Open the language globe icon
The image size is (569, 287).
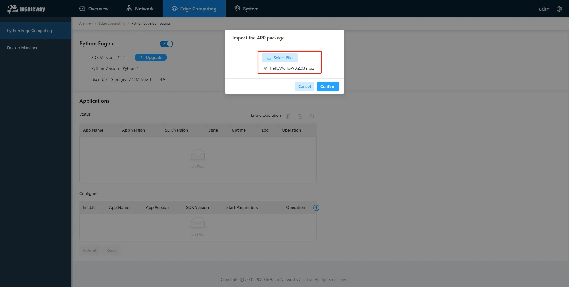click(x=559, y=9)
